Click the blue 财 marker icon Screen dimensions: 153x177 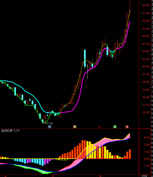[x=49, y=127]
